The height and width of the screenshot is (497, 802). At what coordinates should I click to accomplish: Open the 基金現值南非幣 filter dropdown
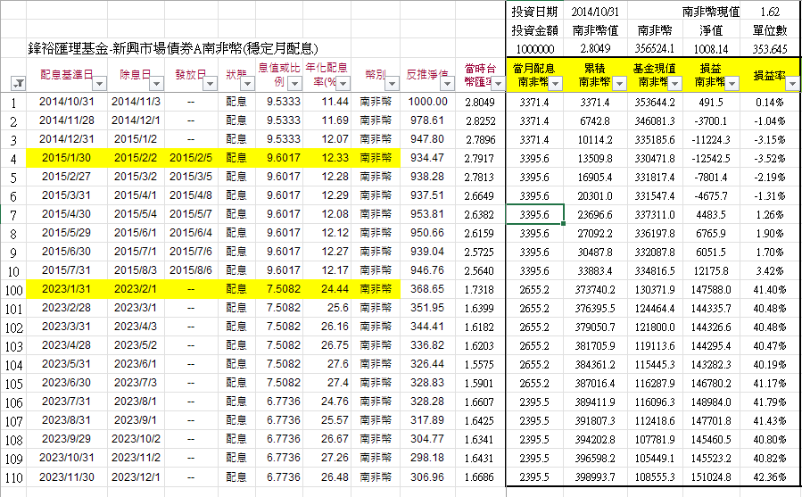675,83
